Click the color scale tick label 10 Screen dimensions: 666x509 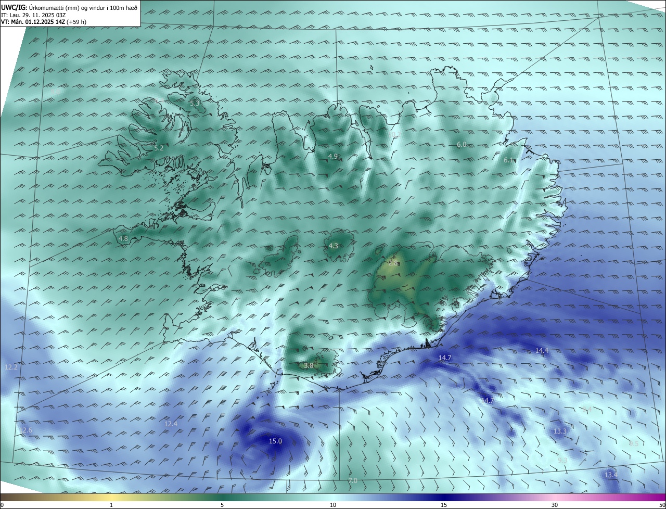click(333, 505)
